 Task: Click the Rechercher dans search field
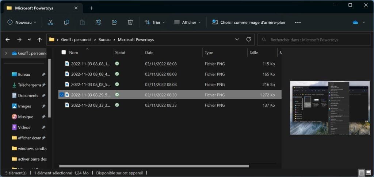pos(314,40)
